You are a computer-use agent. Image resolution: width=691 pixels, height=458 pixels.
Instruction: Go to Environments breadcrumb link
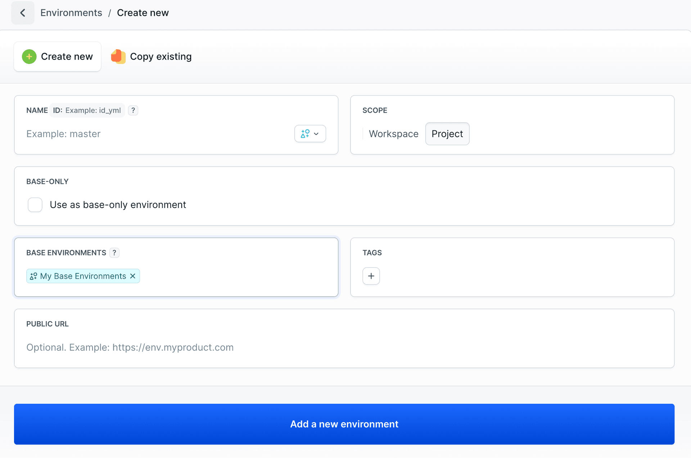pos(71,13)
